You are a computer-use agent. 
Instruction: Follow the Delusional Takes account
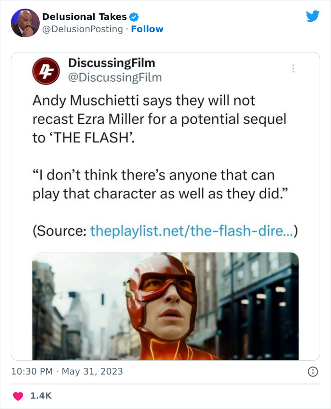pos(147,29)
